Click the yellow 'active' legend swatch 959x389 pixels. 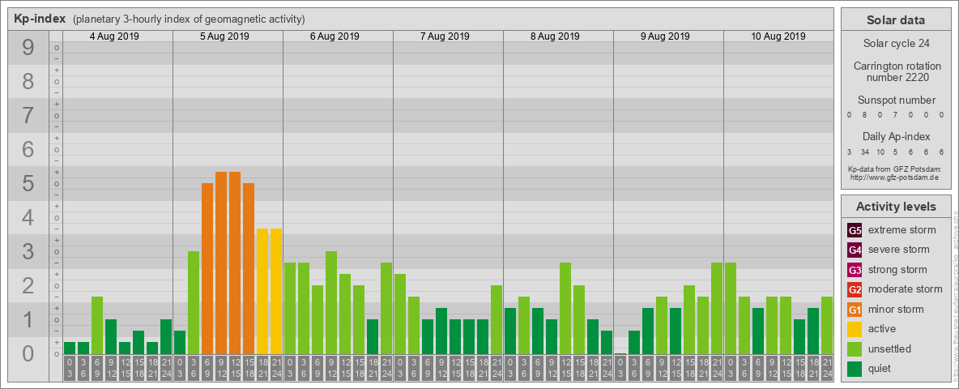(855, 329)
